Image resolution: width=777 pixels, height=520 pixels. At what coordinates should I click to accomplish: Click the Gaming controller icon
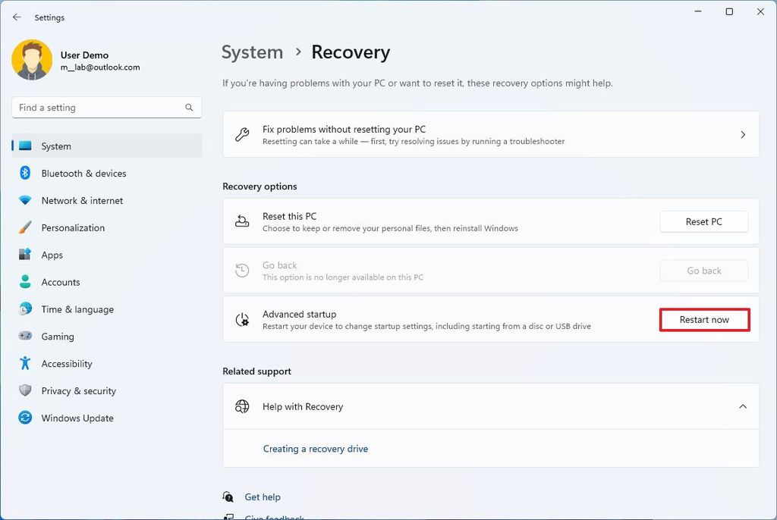pyautogui.click(x=25, y=336)
